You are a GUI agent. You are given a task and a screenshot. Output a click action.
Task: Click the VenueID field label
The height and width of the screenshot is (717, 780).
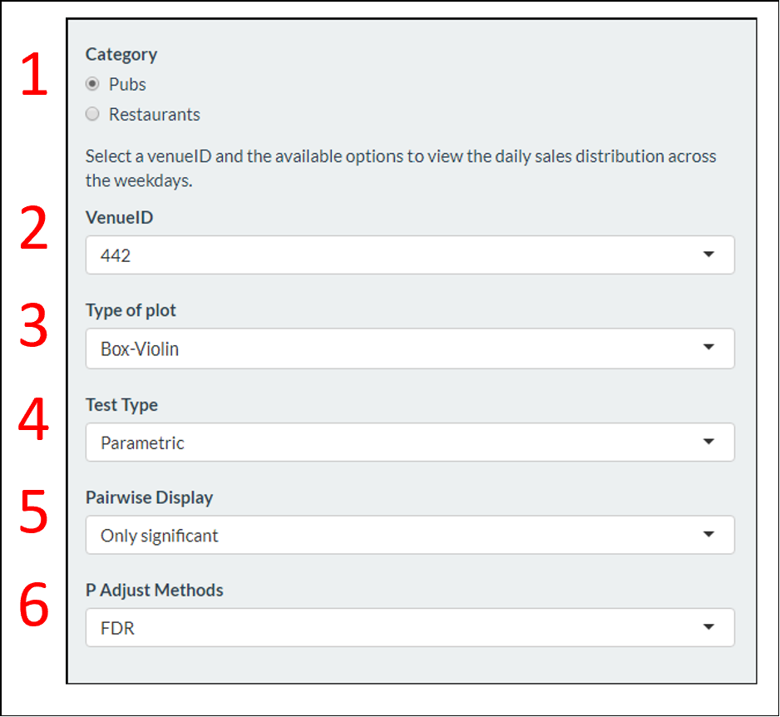coord(120,218)
